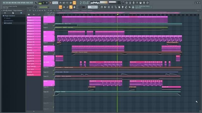The width and height of the screenshot is (202, 113).
Task: Open the VIEW menu
Action: tap(19, 3)
